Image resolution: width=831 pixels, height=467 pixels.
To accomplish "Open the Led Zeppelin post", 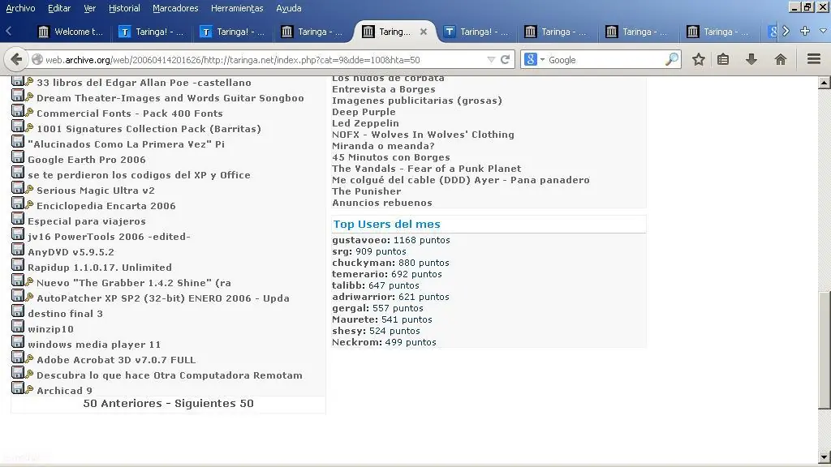I will (x=365, y=123).
